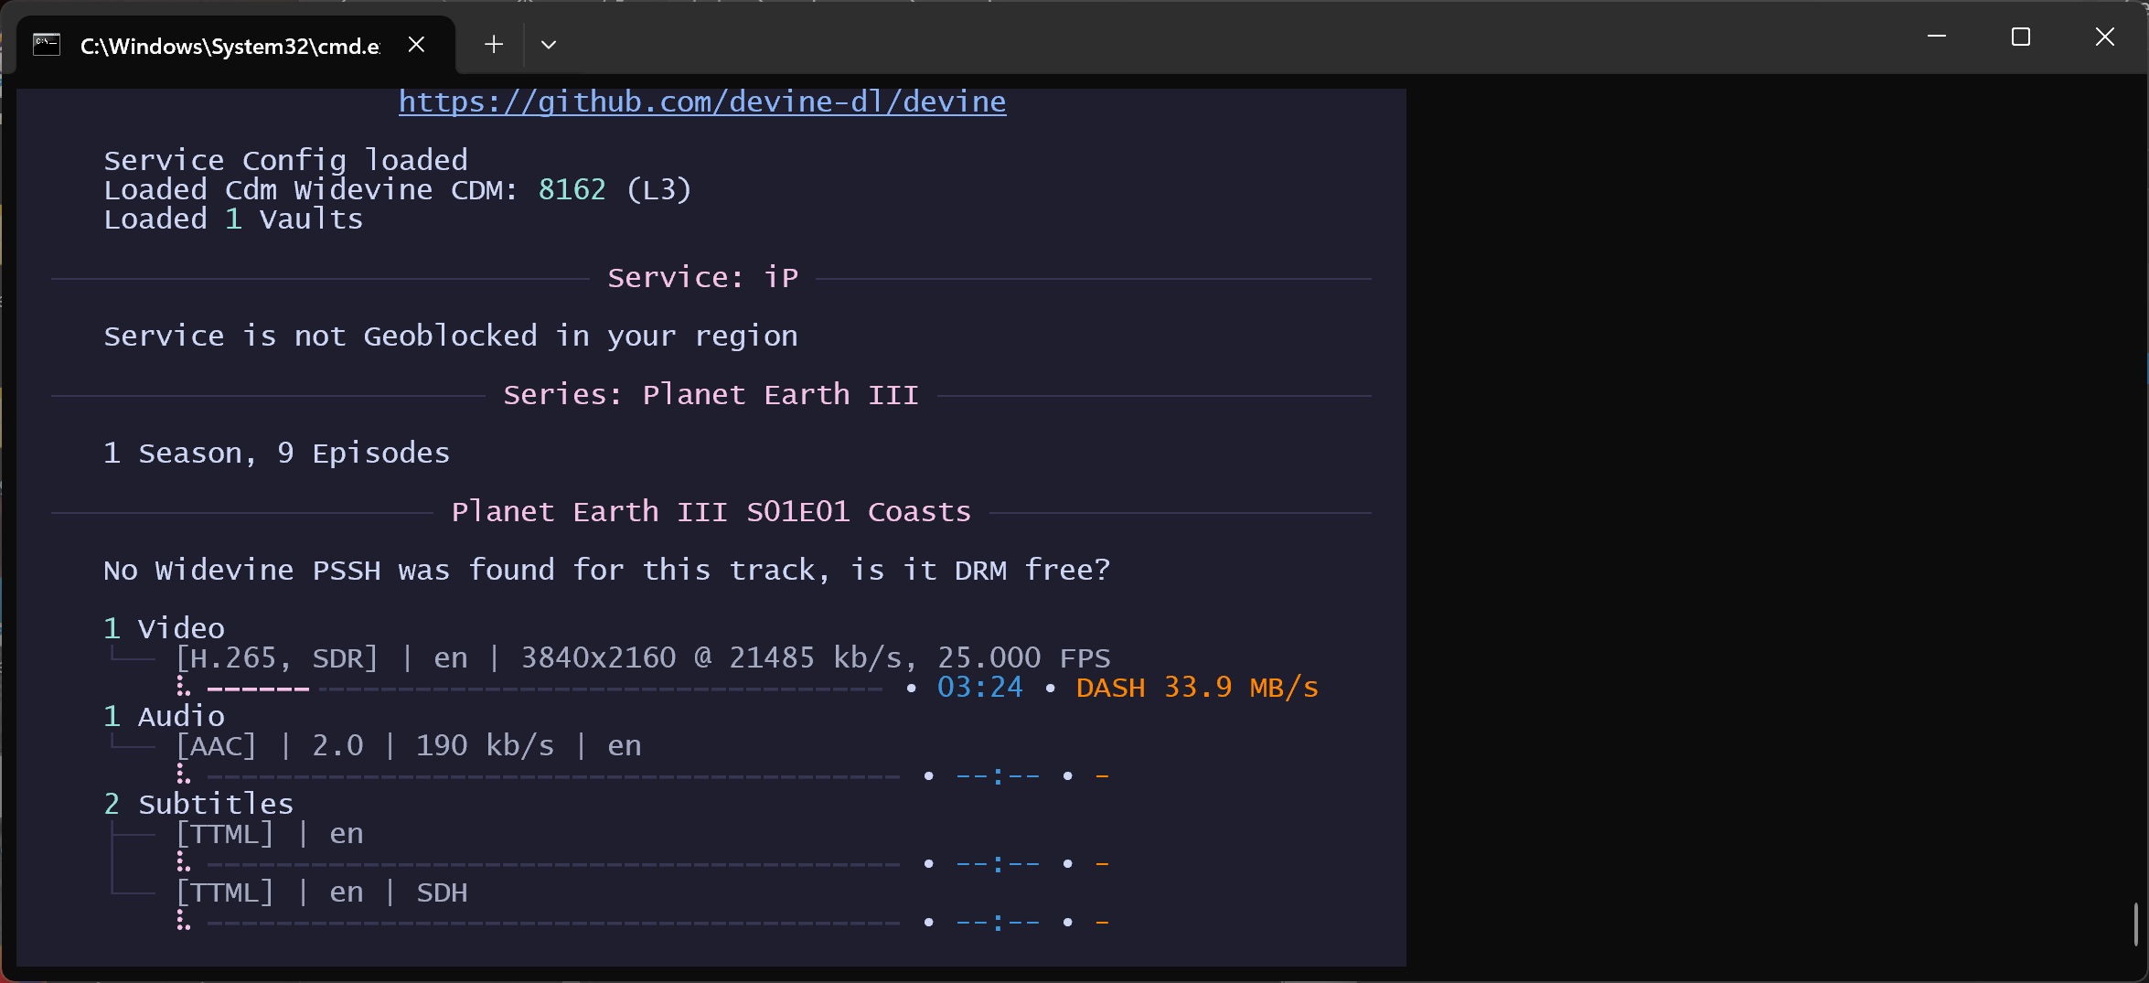Open the github.com/devine-dl/devine link

(702, 102)
